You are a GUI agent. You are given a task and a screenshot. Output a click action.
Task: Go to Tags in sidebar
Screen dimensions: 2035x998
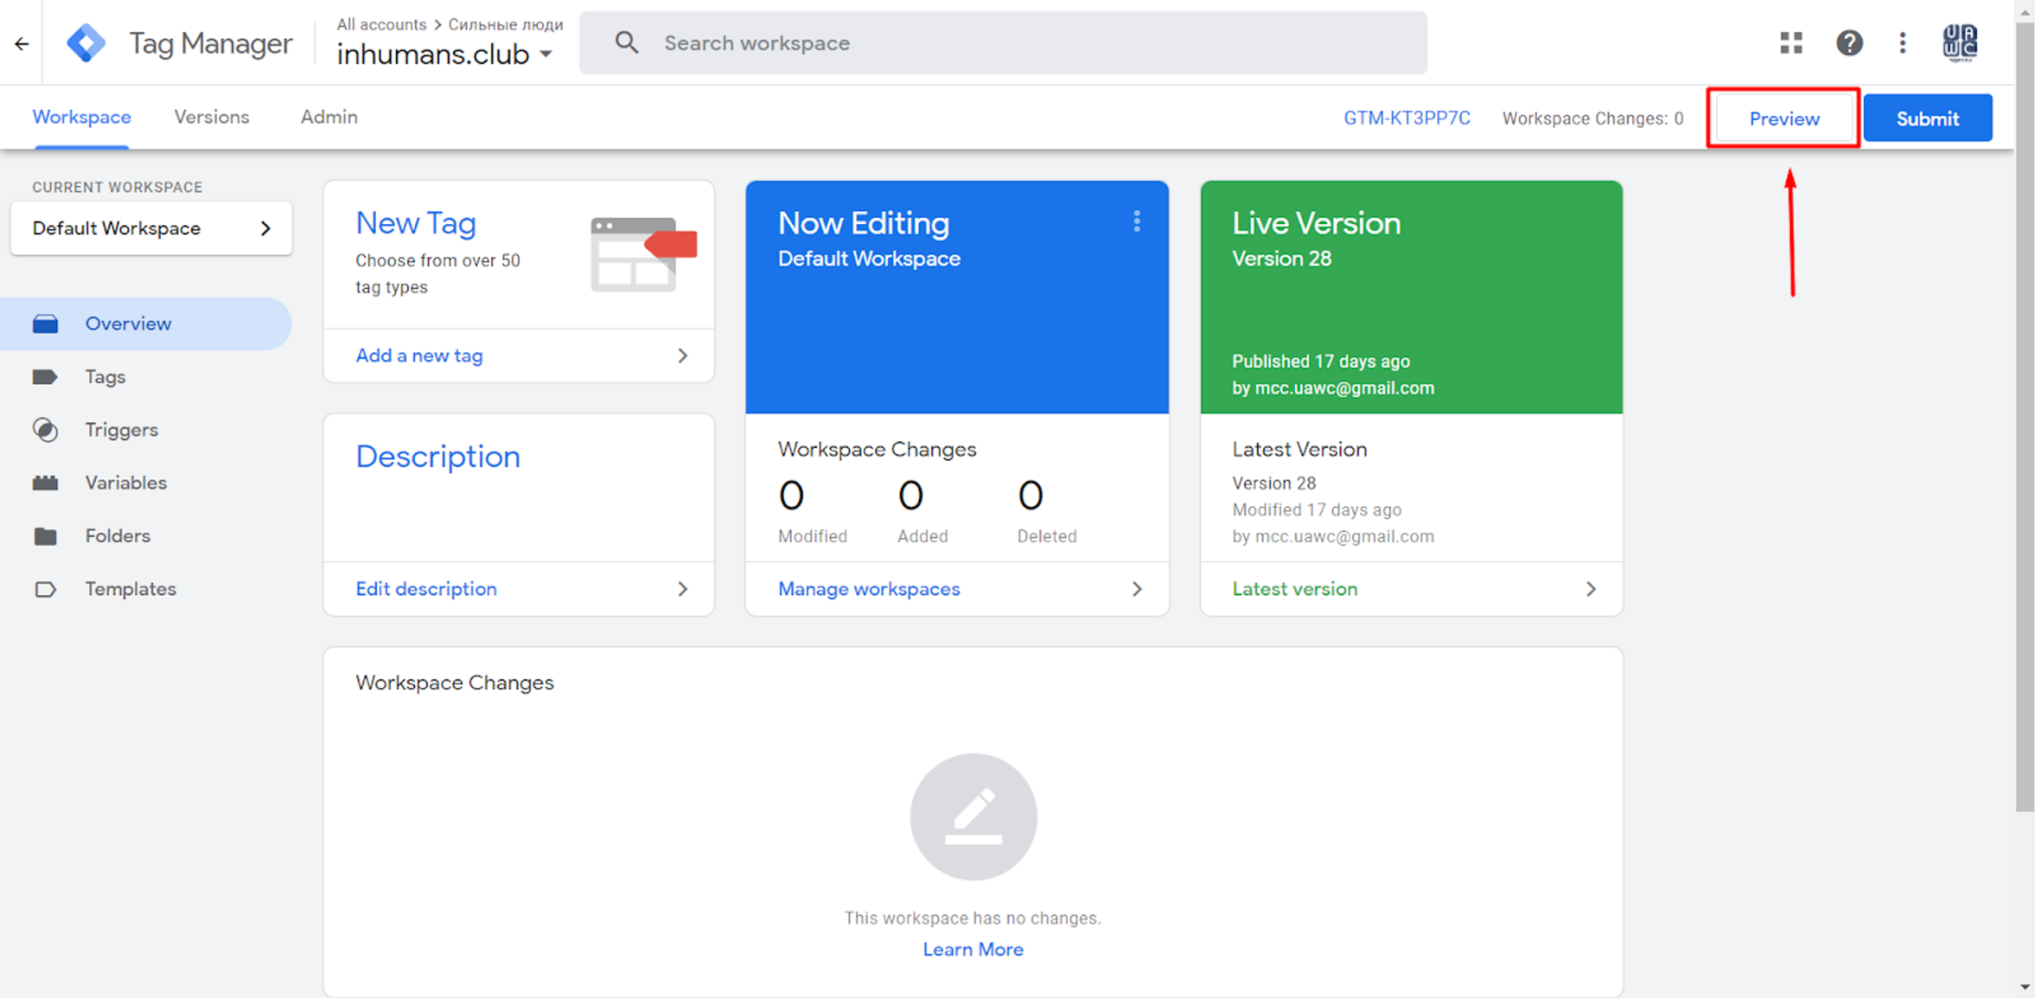pyautogui.click(x=105, y=377)
